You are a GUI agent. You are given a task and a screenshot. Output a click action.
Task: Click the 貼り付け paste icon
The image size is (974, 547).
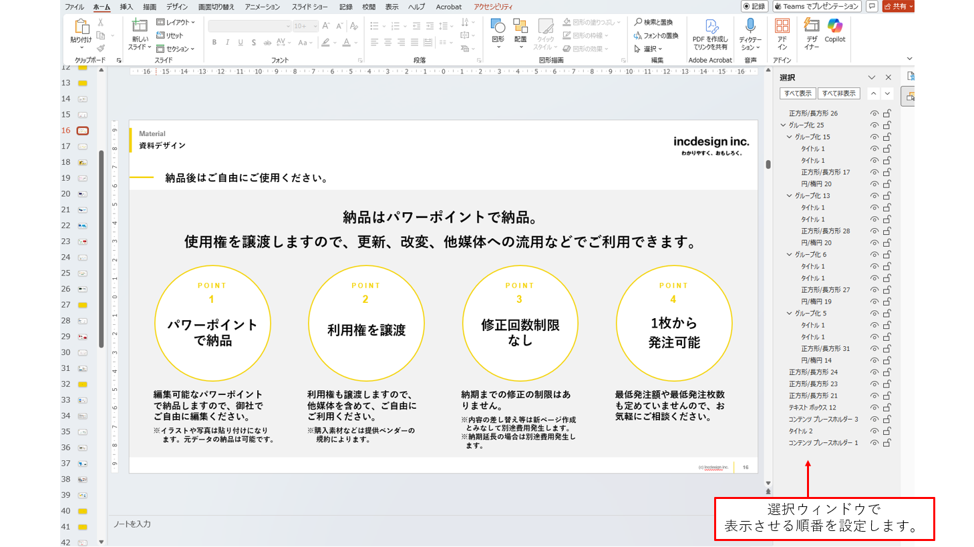pyautogui.click(x=82, y=27)
